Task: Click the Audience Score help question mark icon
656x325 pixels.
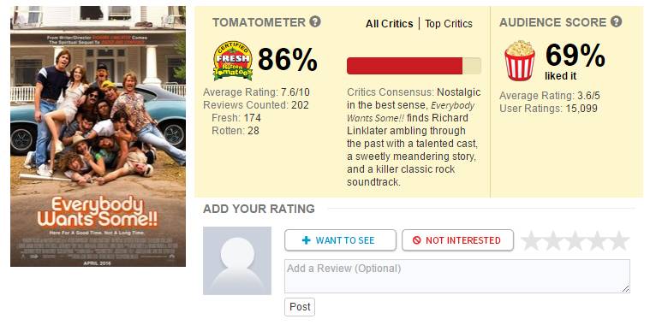Action: pos(616,21)
